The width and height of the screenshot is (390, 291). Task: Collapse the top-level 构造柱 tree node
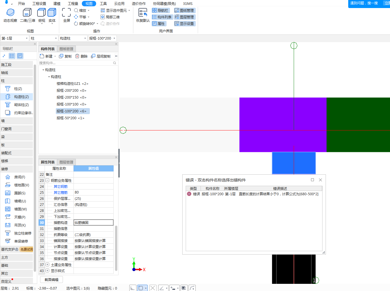pos(43,70)
